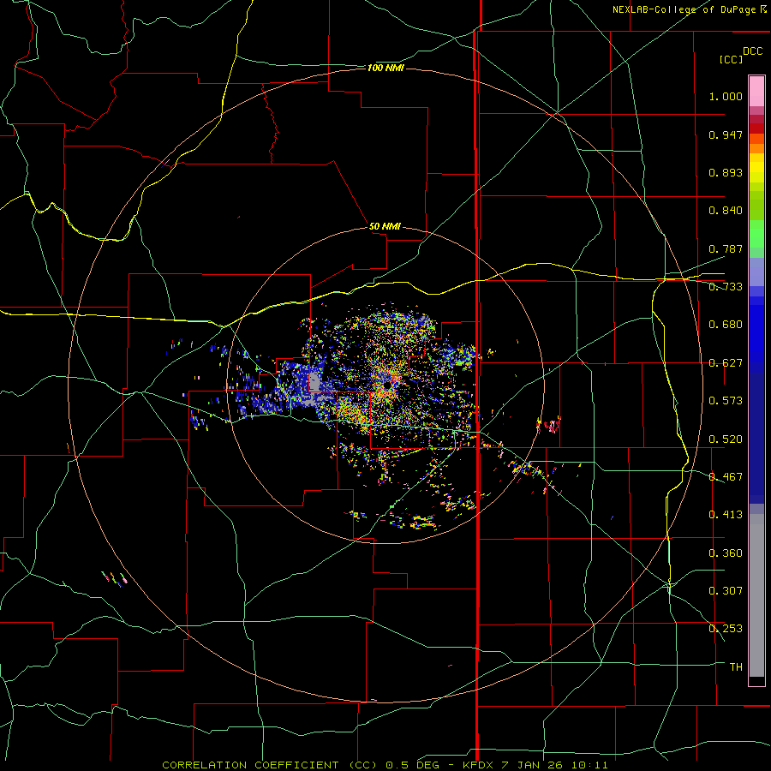Click the TH threshold label

pyautogui.click(x=736, y=667)
